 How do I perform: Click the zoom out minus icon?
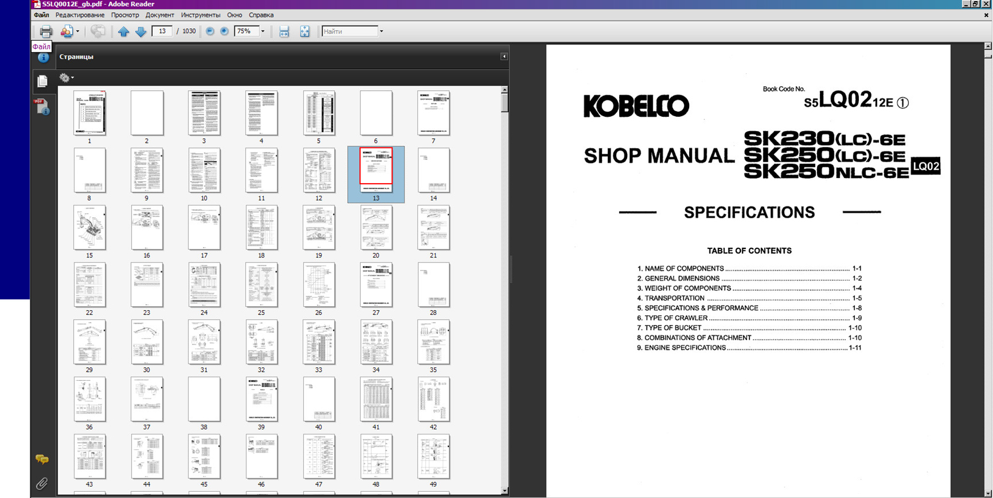(x=210, y=31)
